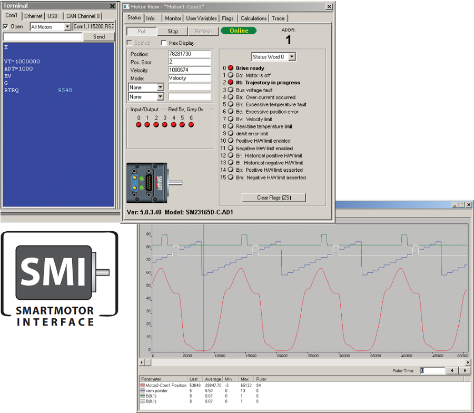Toggle the Scaled checkbox
Image resolution: width=474 pixels, height=413 pixels.
(x=130, y=43)
